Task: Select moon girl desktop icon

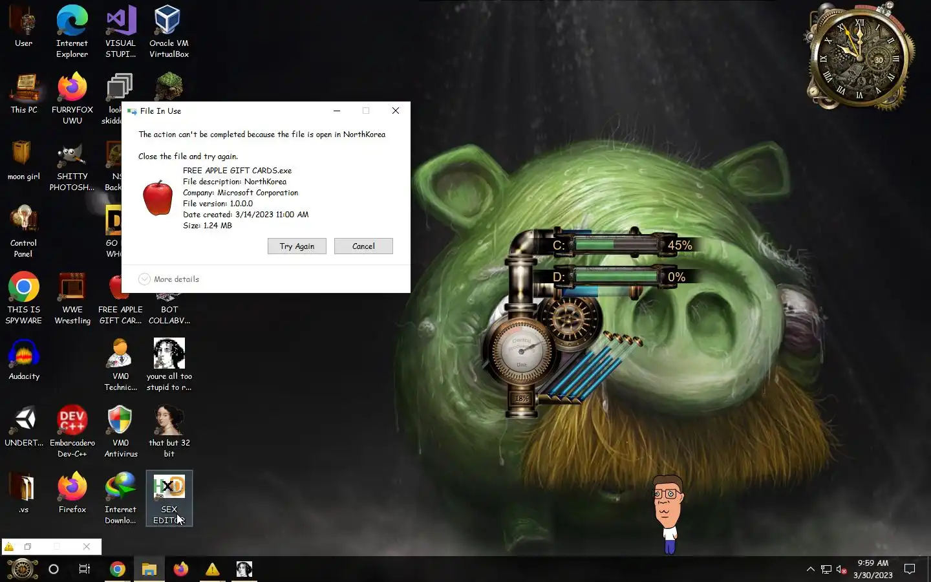Action: click(x=24, y=160)
